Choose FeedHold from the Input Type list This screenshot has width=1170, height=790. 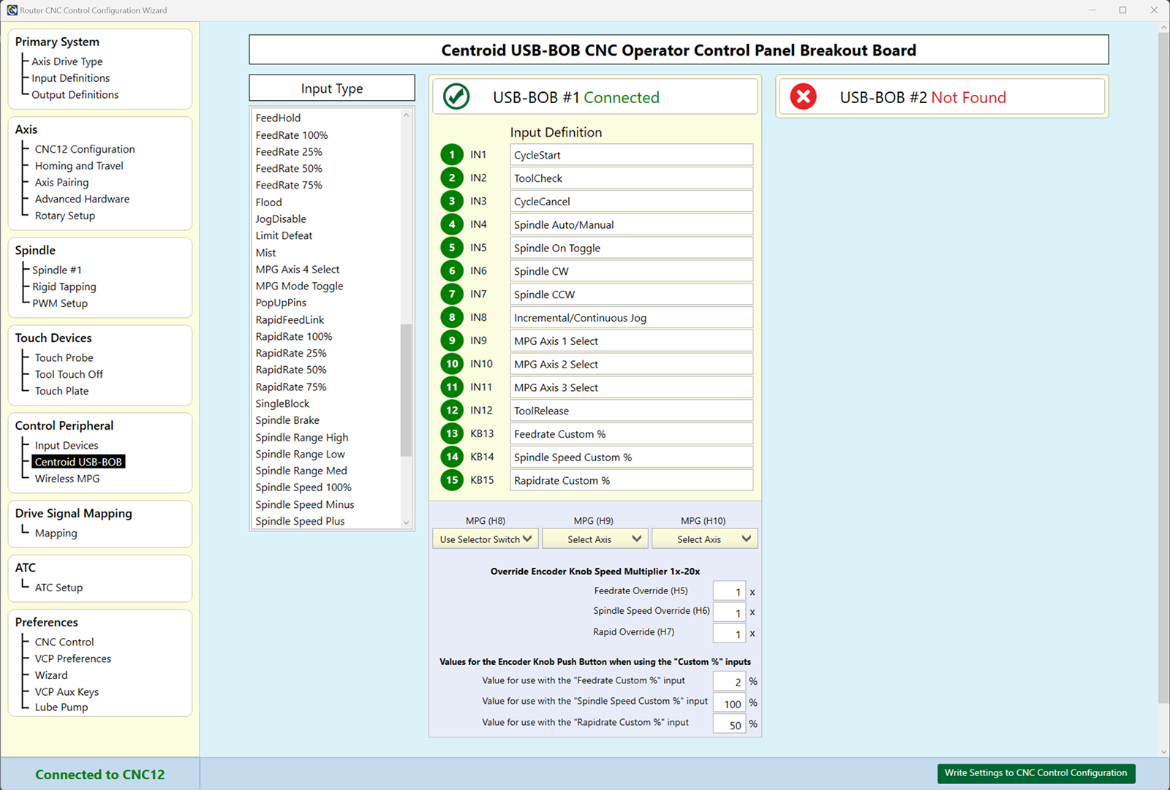(278, 118)
